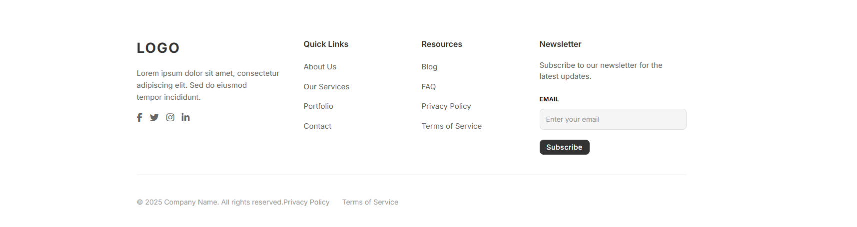The width and height of the screenshot is (857, 227).
Task: Go to Our Services page
Action: pos(326,87)
